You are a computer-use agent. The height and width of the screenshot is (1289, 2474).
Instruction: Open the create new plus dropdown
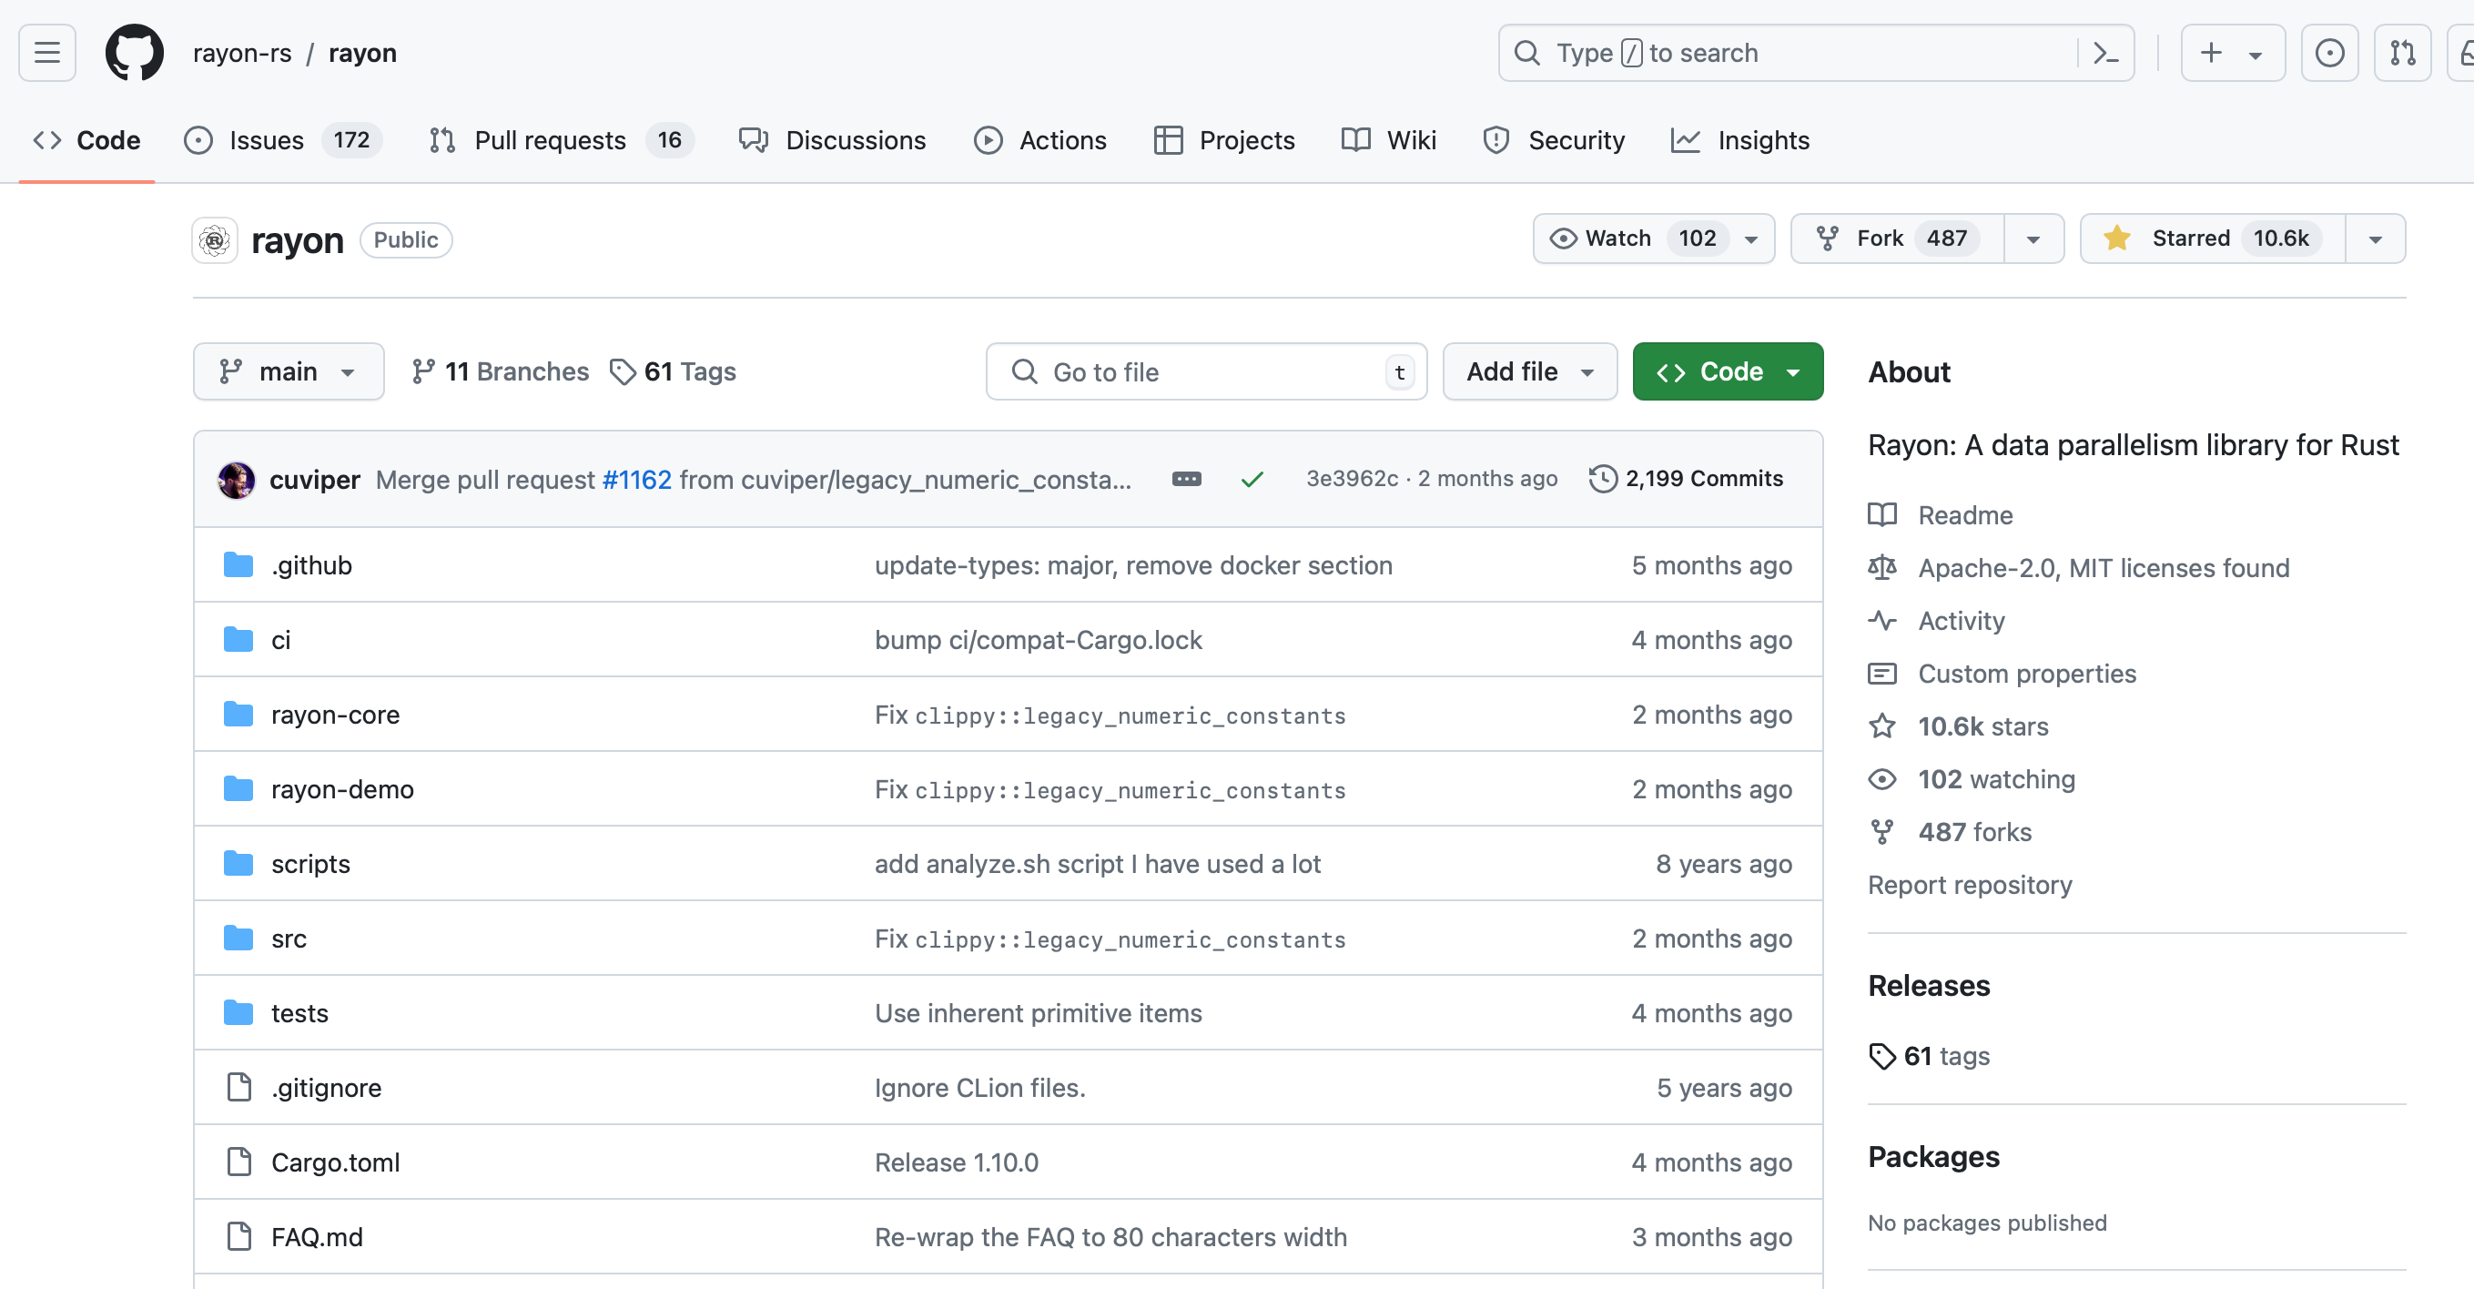pos(2232,53)
